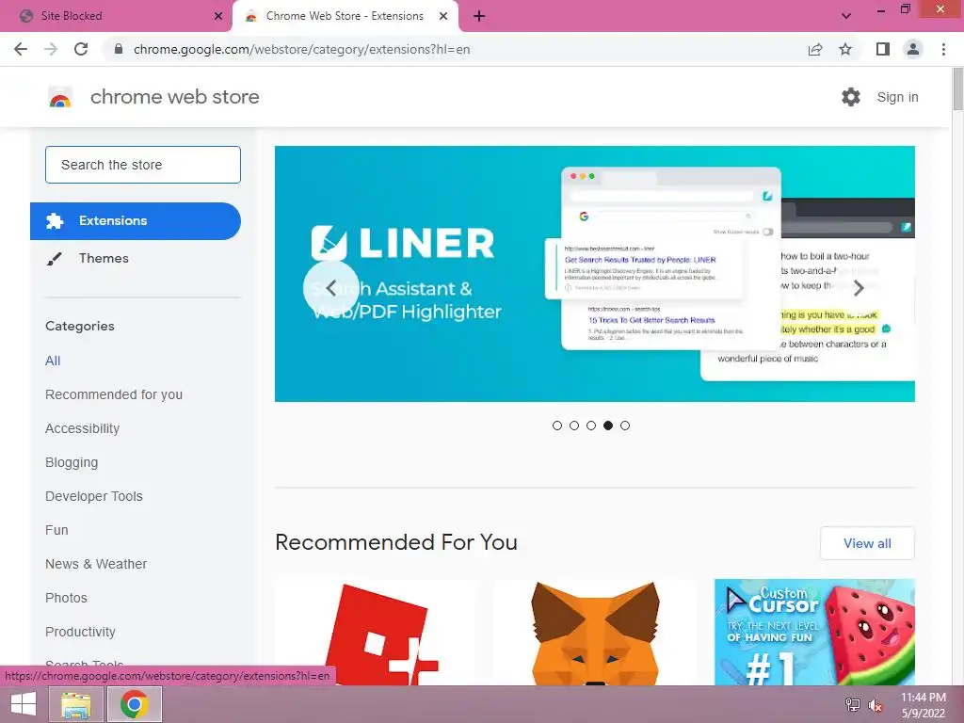Bookmark this page with the star
Screen dimensions: 964x723
[845, 49]
